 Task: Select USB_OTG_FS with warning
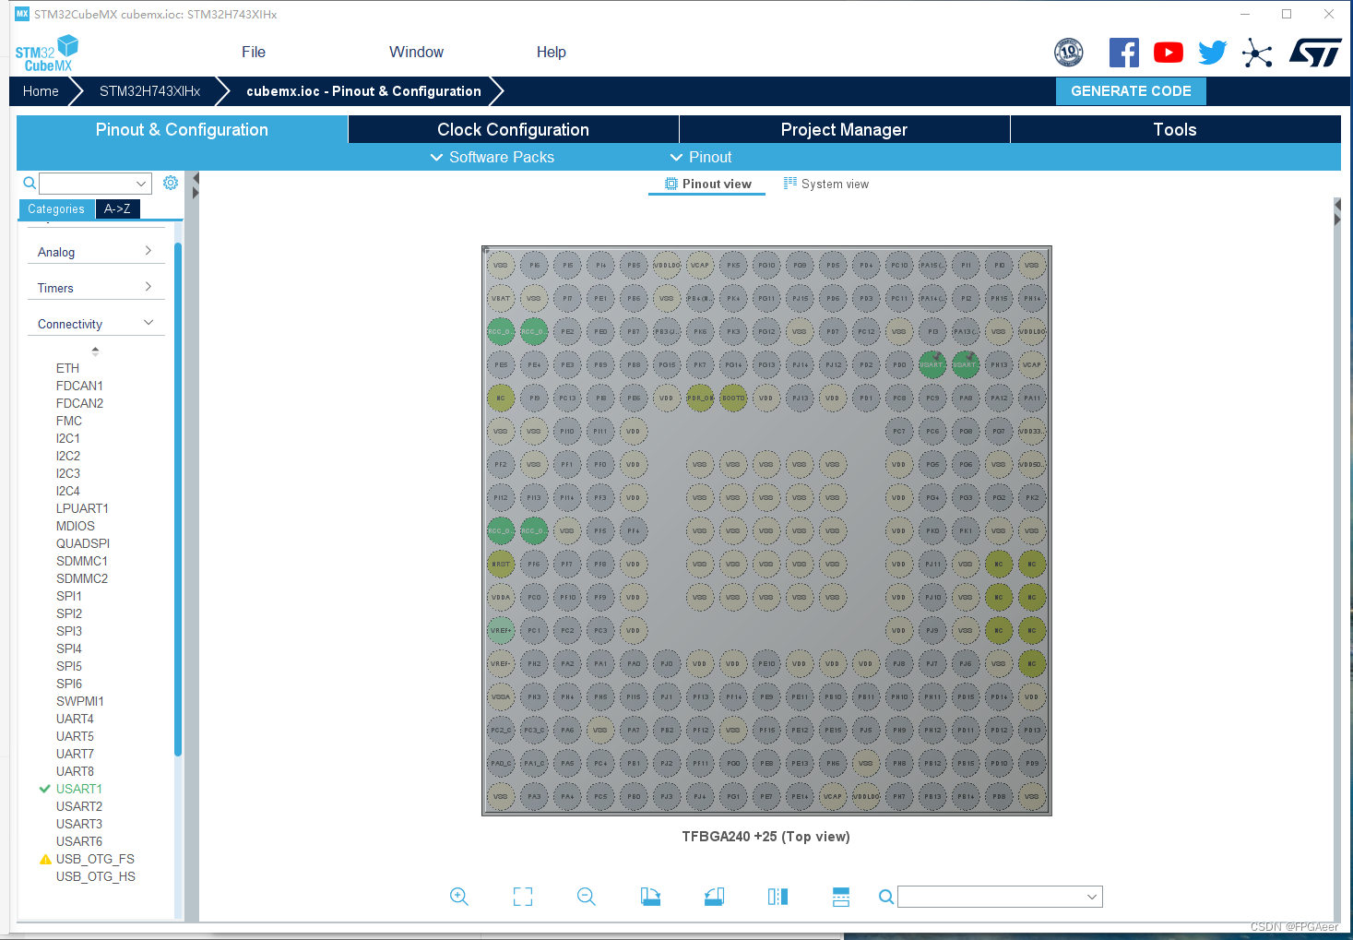[x=95, y=859]
